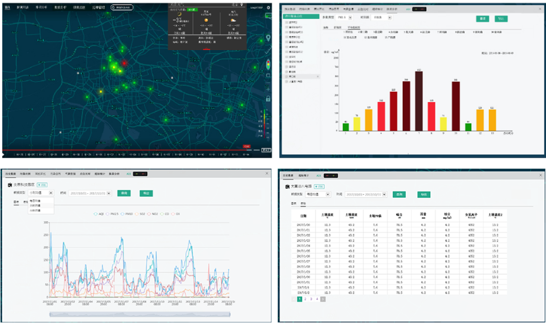Go to previous page with table arrow

coord(294,299)
